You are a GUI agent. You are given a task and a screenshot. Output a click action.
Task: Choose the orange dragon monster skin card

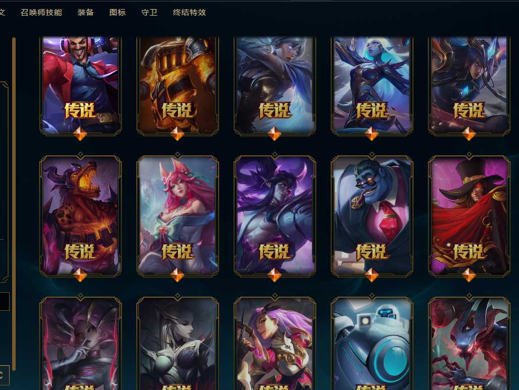[x=80, y=215]
